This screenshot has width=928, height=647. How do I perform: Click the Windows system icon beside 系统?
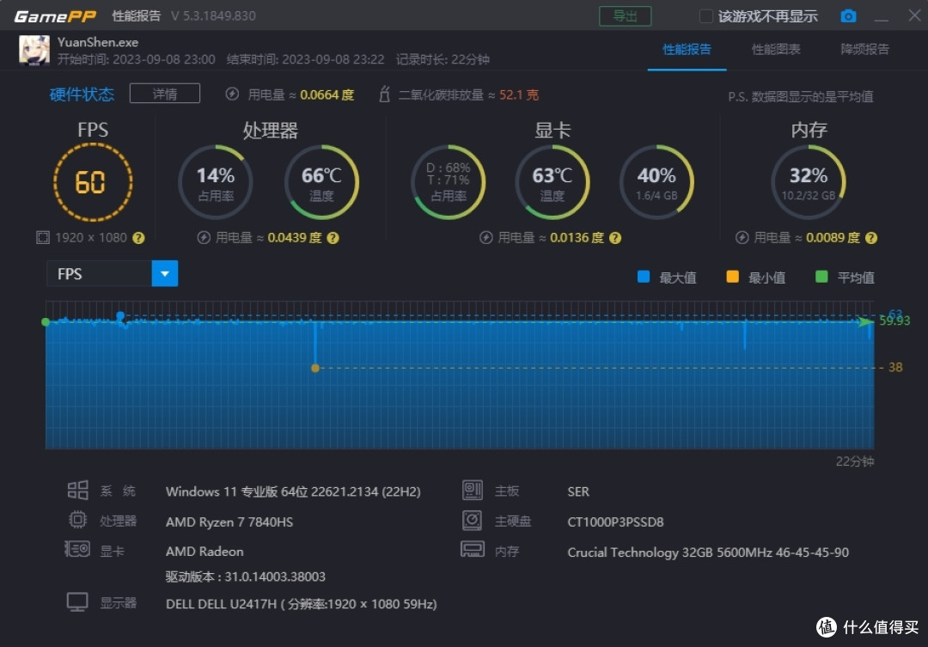click(77, 491)
